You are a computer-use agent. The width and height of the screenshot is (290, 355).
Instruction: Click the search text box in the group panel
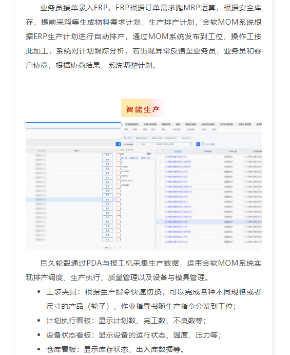134,154
